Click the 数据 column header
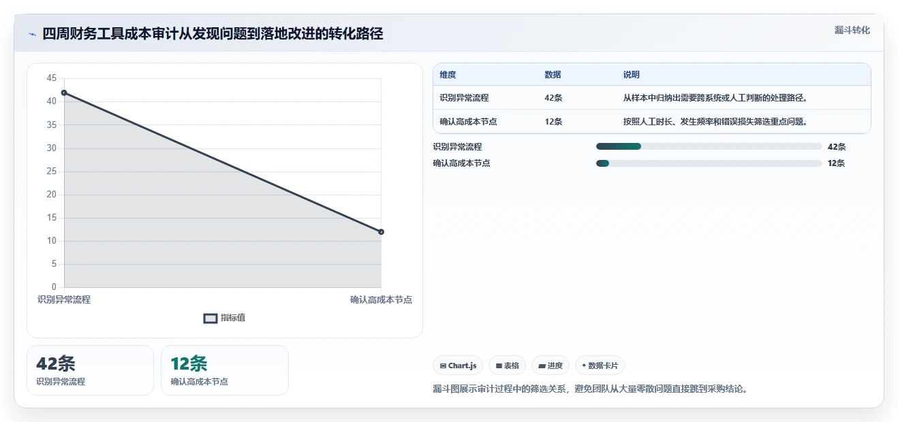Viewport: 898px width, 422px height. point(553,75)
